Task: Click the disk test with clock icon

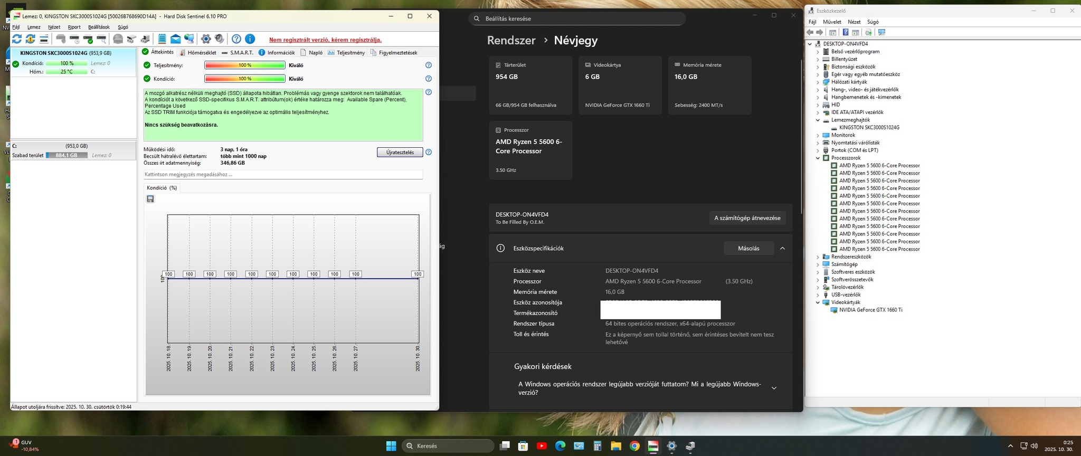Action: (x=74, y=39)
